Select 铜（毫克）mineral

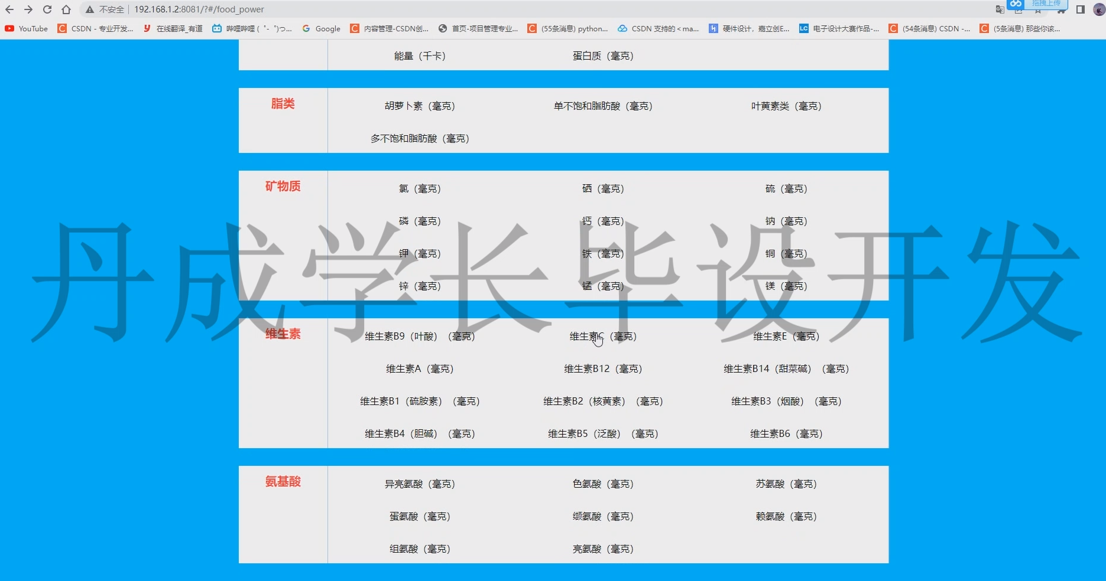click(x=786, y=254)
